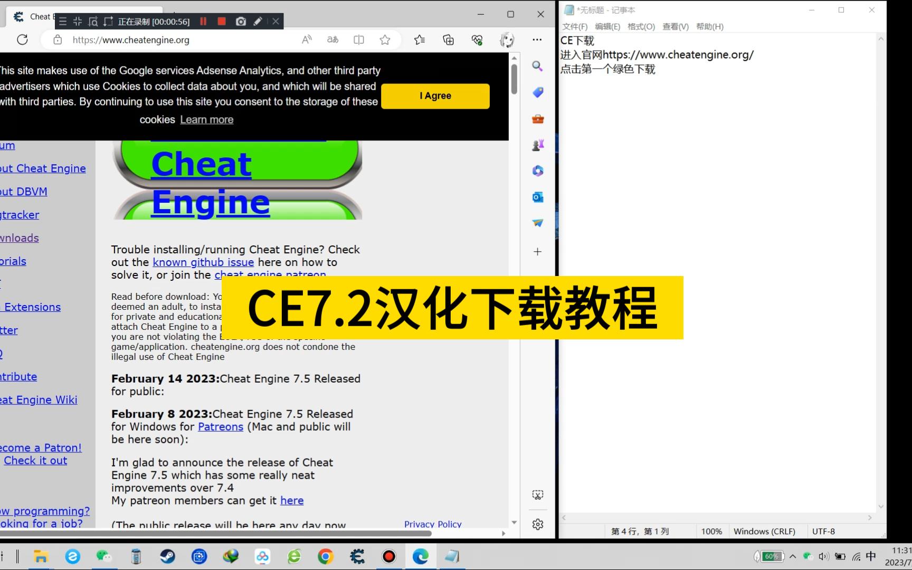Select the recorder's pen annotation tool
Image resolution: width=912 pixels, height=570 pixels.
[258, 22]
